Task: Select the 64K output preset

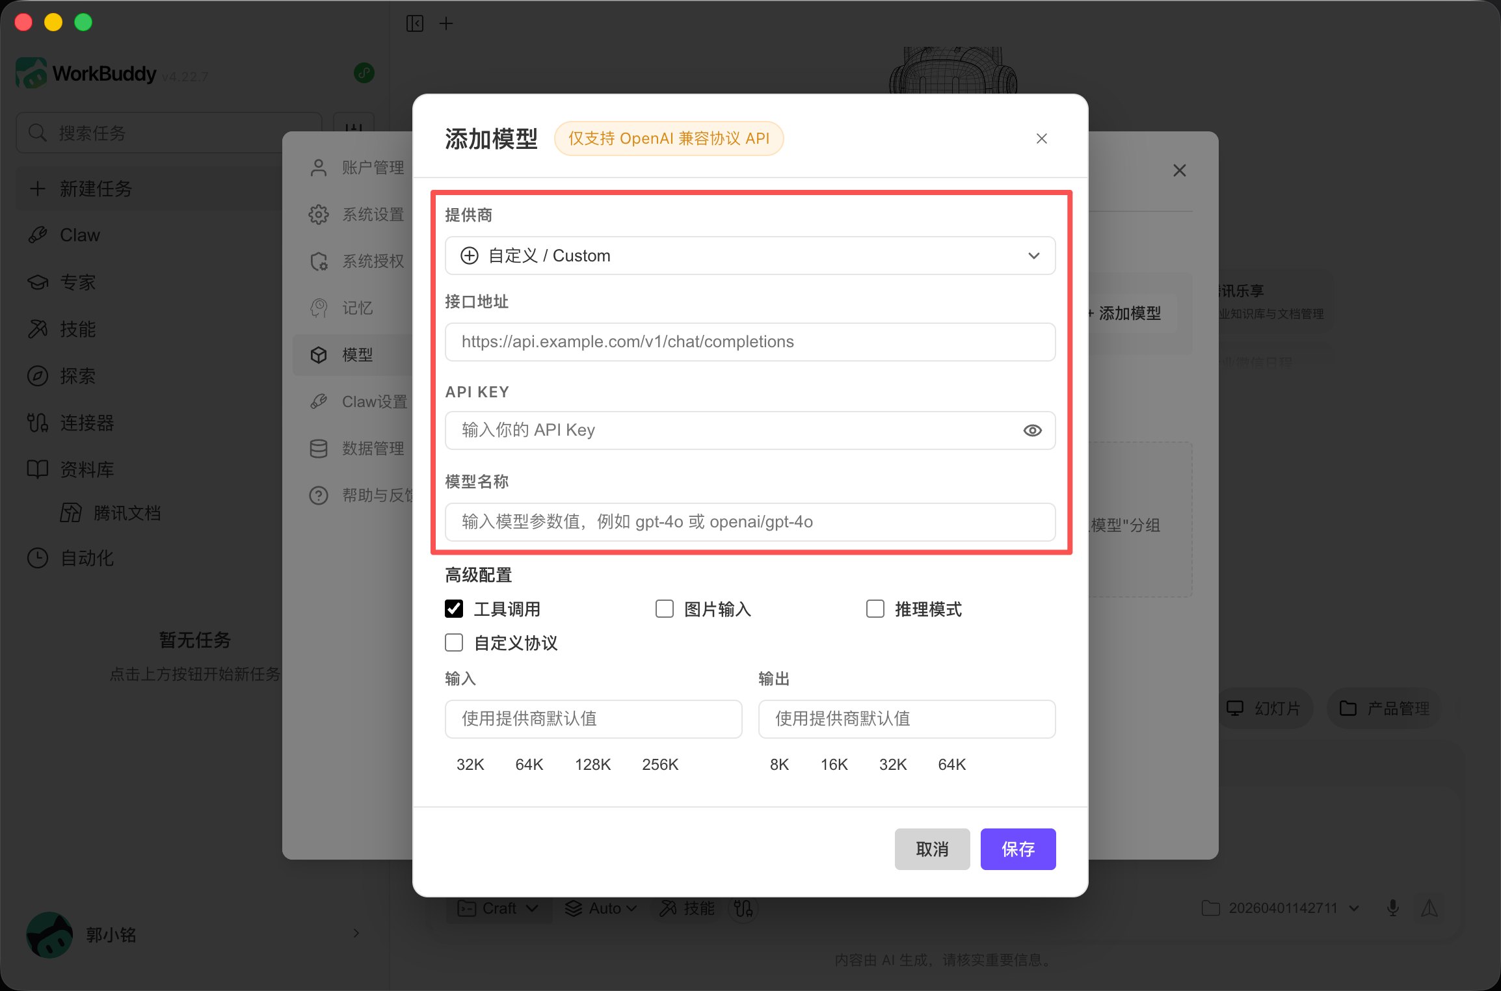Action: (x=952, y=765)
